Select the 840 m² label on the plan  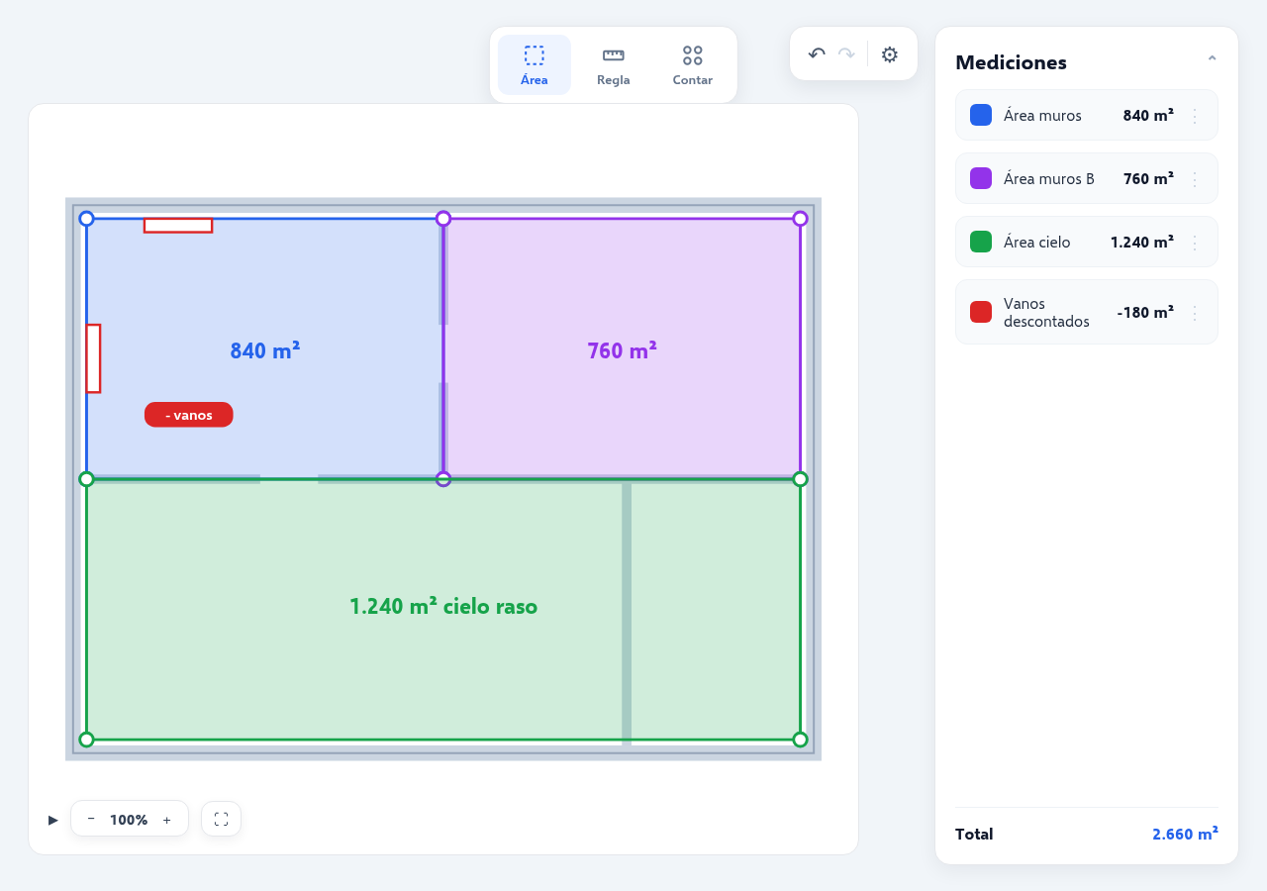(265, 350)
